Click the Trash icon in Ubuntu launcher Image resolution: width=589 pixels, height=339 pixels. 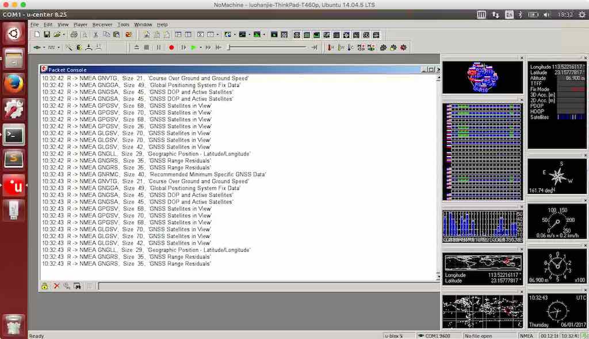tap(14, 325)
